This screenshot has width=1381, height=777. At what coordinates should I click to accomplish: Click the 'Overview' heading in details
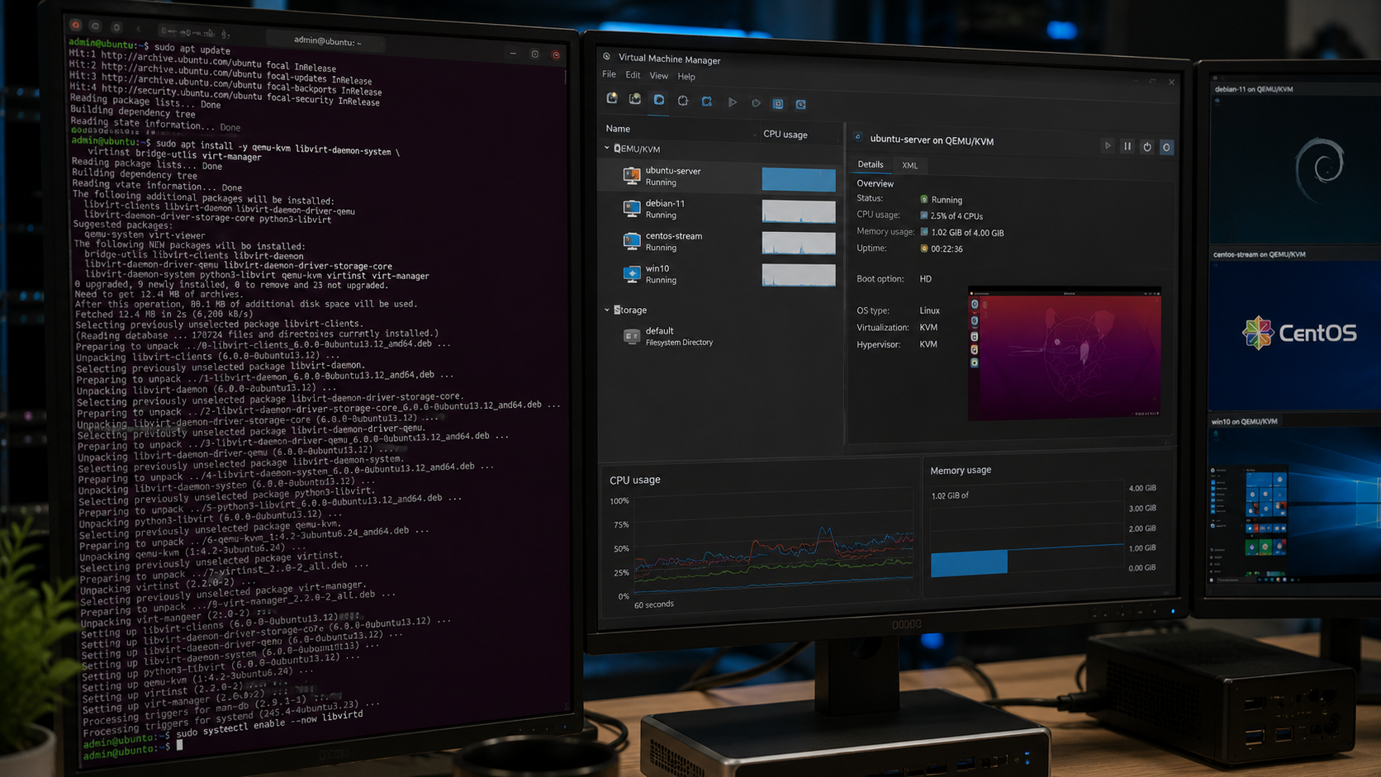876,183
